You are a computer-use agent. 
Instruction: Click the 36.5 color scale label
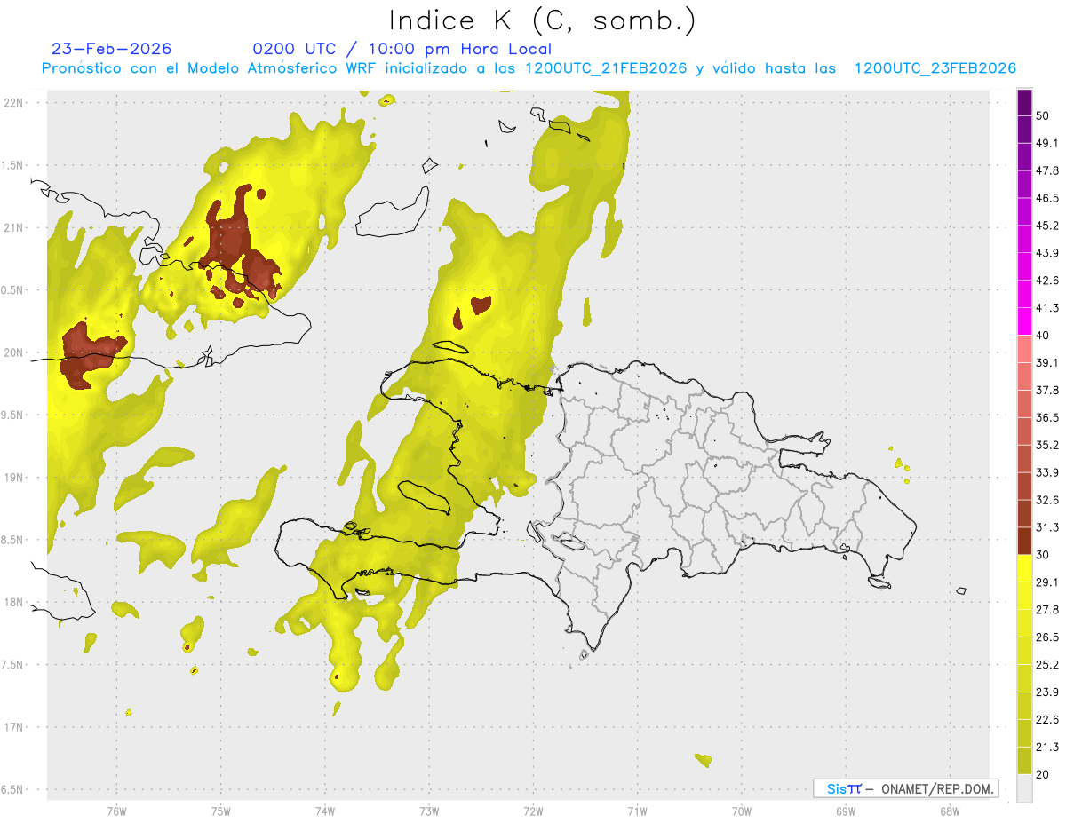pyautogui.click(x=1047, y=417)
